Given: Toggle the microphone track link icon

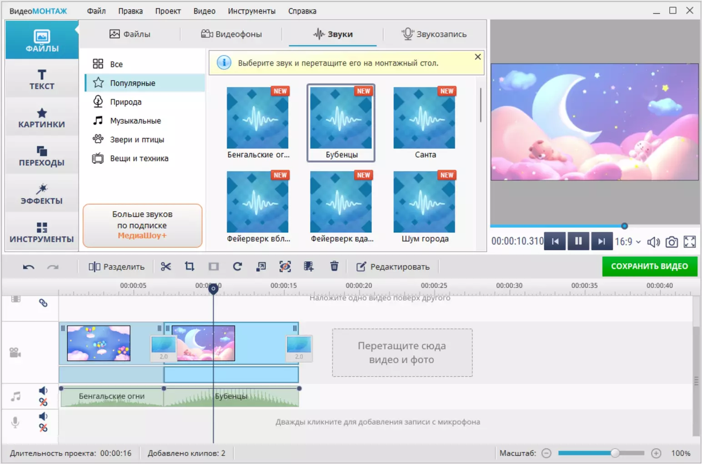Looking at the screenshot, I should (43, 428).
